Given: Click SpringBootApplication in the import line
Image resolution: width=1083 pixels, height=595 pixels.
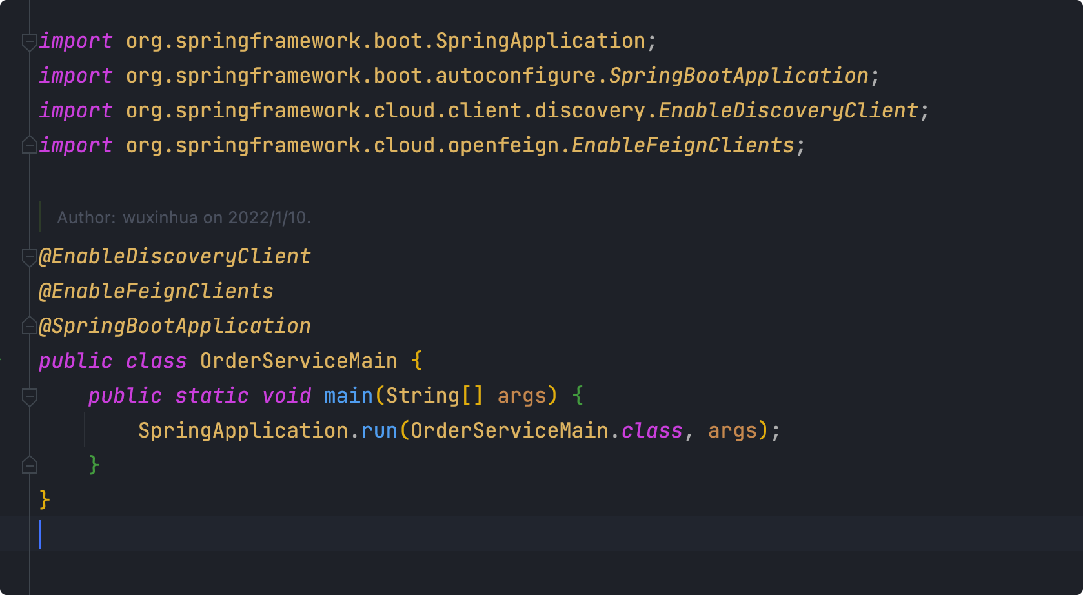Looking at the screenshot, I should click(738, 76).
